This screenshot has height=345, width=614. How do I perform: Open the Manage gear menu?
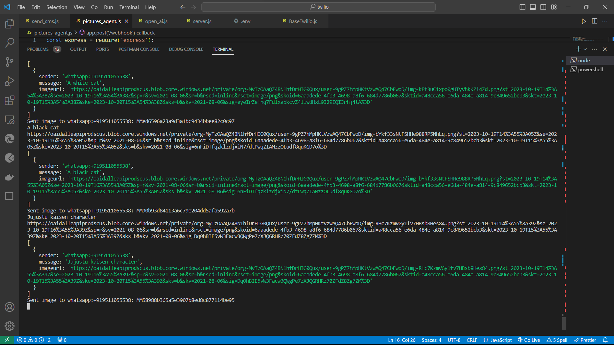click(x=10, y=326)
